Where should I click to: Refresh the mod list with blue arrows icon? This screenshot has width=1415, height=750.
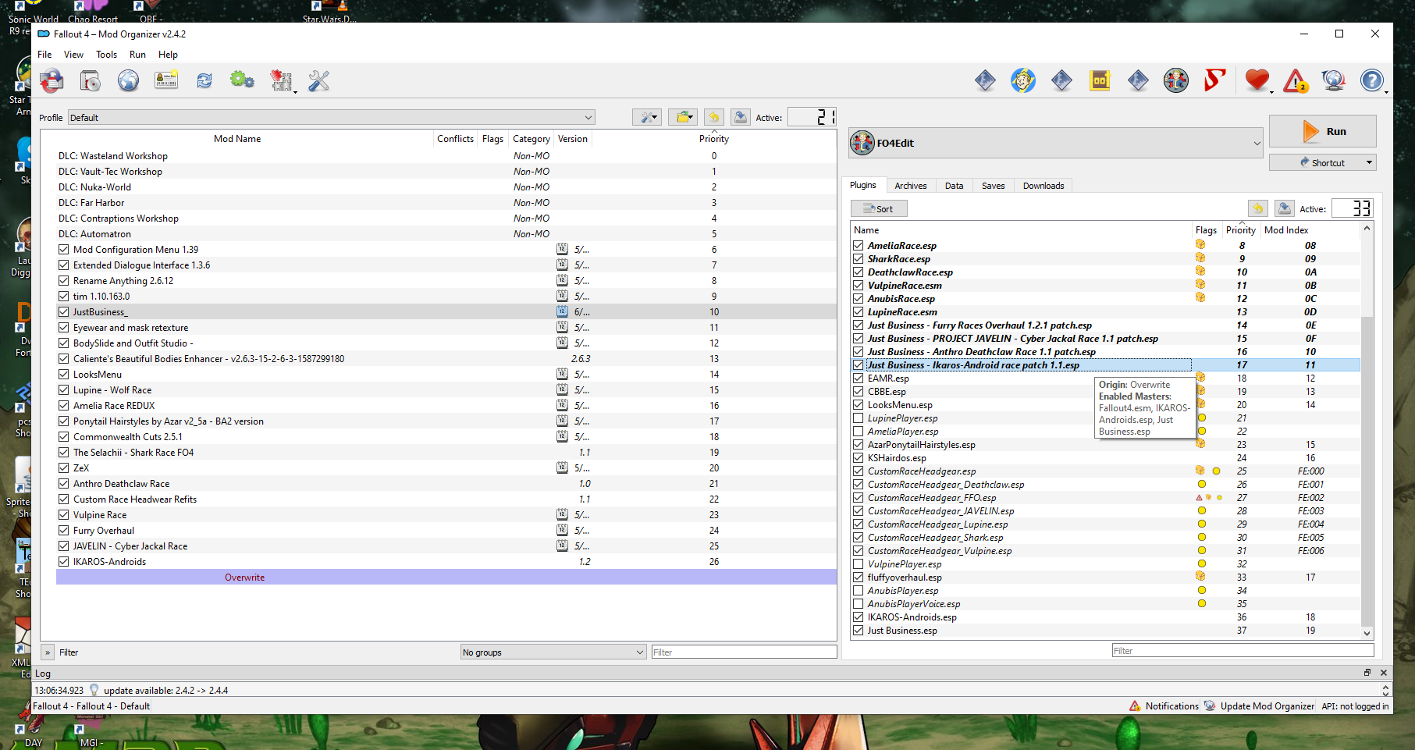tap(204, 80)
